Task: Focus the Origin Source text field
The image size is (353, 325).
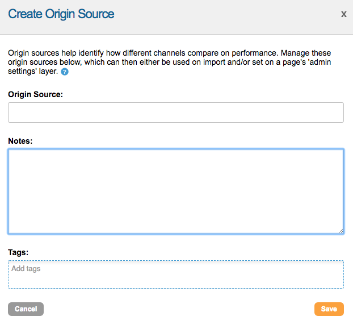Action: click(175, 113)
